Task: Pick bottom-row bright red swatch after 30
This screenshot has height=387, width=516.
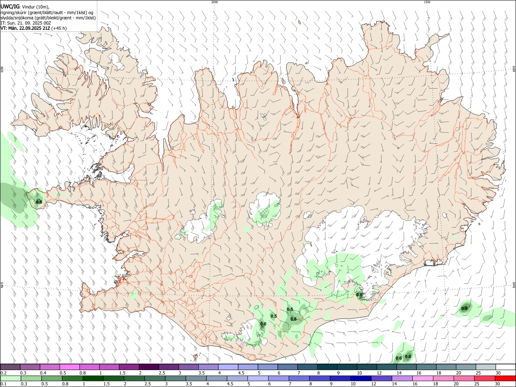Action: (x=505, y=378)
